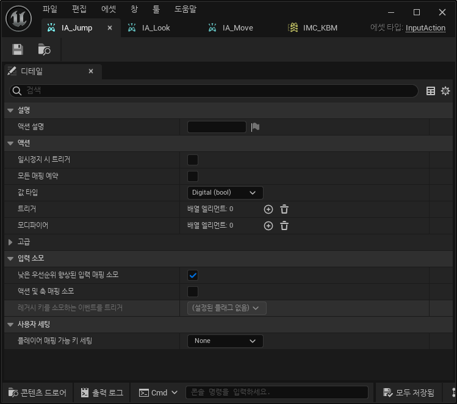
Task: Click the IA_Move tab icon
Action: pyautogui.click(x=212, y=27)
